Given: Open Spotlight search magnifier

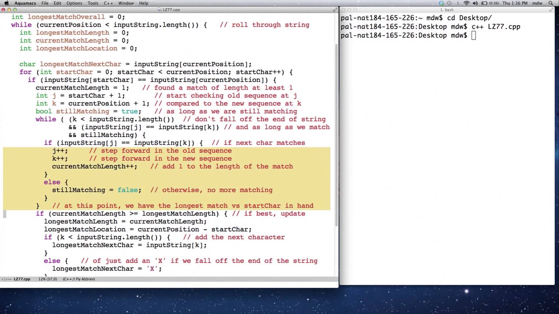Looking at the screenshot, I should pyautogui.click(x=551, y=3).
